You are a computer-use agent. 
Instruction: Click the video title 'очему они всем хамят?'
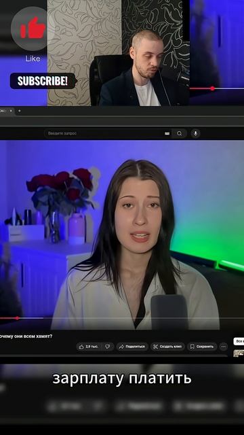(x=26, y=336)
